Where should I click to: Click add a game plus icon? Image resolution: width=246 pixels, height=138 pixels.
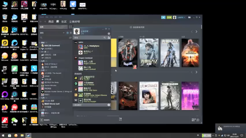(x=42, y=120)
